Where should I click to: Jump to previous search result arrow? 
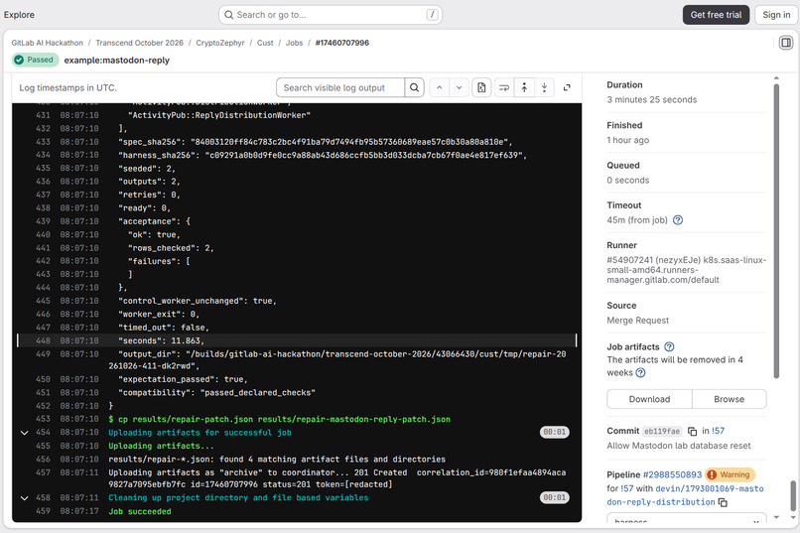(440, 87)
